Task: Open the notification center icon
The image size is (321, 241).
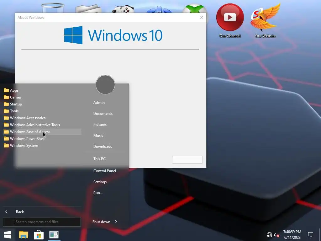Action: point(311,235)
